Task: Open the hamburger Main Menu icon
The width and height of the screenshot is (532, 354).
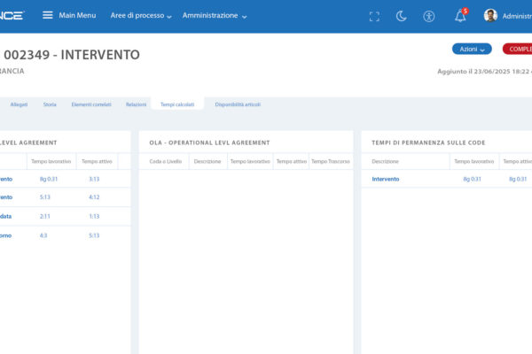Action: [x=47, y=16]
